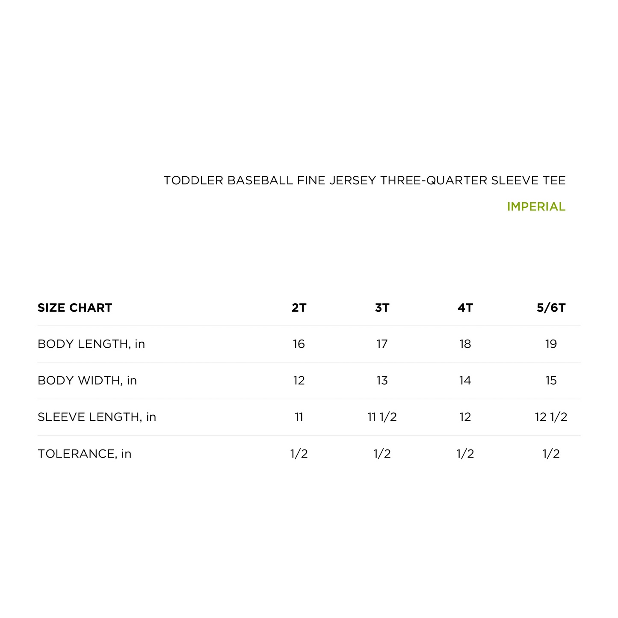Image resolution: width=618 pixels, height=618 pixels.
Task: Click the IMPERIAL unit label
Action: coord(536,207)
